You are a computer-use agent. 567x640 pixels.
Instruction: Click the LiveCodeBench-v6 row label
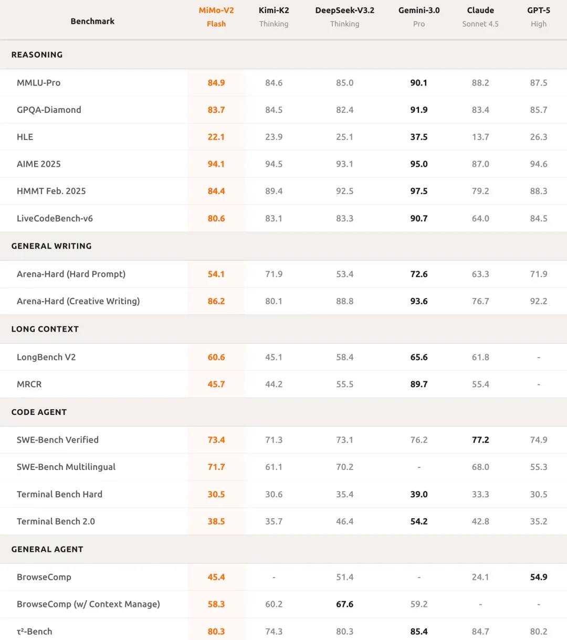tap(55, 218)
